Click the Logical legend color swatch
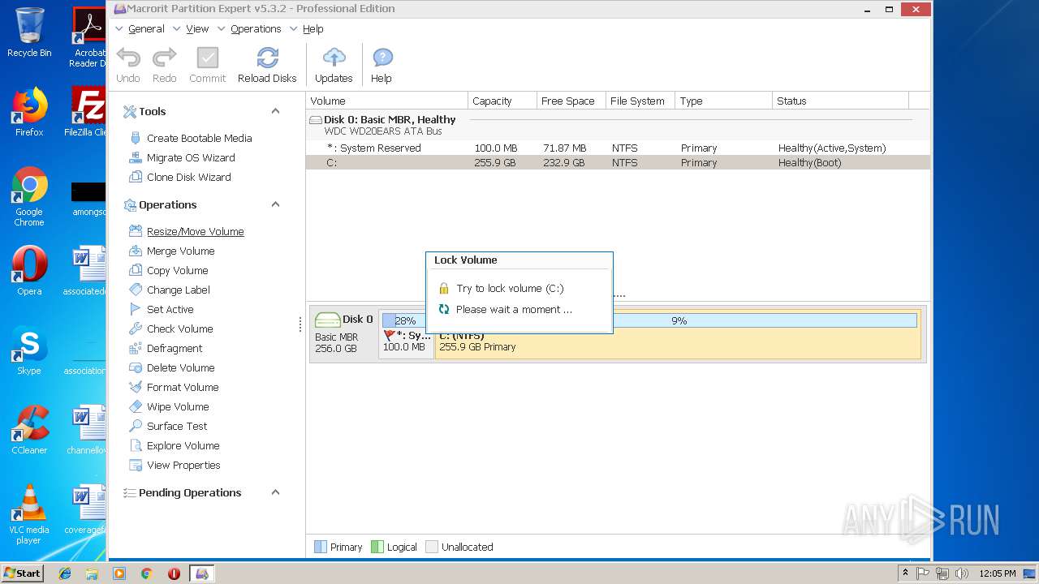The width and height of the screenshot is (1039, 584). point(377,547)
